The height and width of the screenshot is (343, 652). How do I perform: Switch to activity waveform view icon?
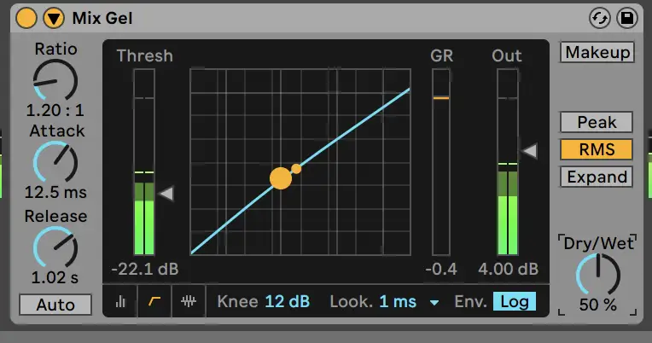click(x=189, y=302)
